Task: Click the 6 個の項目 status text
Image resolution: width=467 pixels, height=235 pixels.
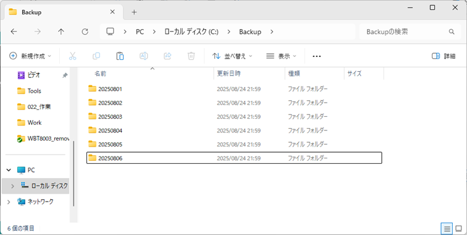Action: 21,228
